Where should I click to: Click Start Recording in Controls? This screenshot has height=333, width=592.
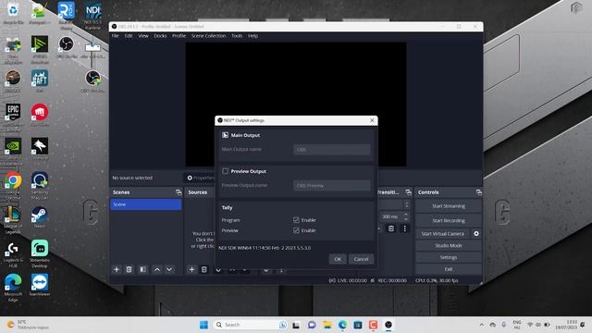pyautogui.click(x=449, y=220)
